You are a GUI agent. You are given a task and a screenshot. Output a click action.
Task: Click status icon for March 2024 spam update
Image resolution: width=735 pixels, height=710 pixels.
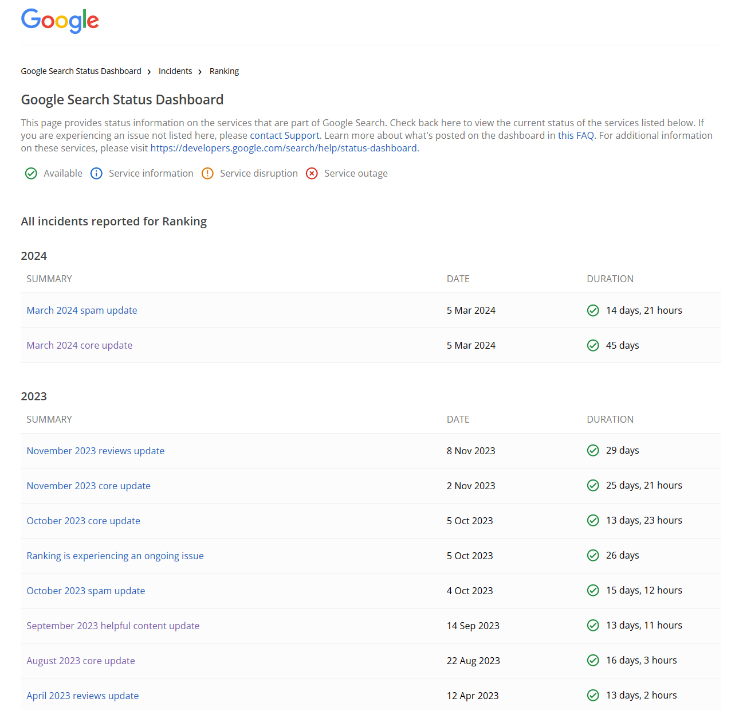(593, 310)
